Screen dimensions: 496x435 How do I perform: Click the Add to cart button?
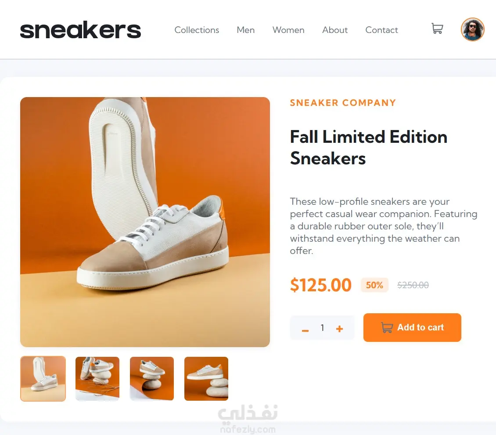[x=412, y=327]
